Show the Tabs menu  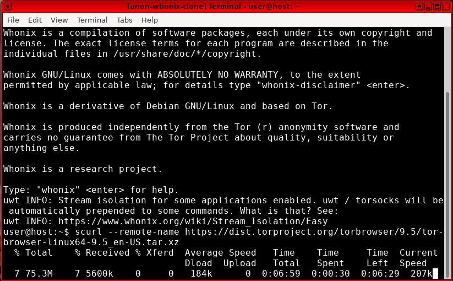(x=124, y=20)
